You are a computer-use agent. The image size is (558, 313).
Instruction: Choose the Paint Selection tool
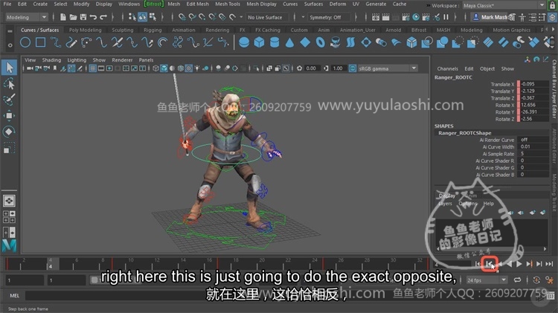(9, 100)
